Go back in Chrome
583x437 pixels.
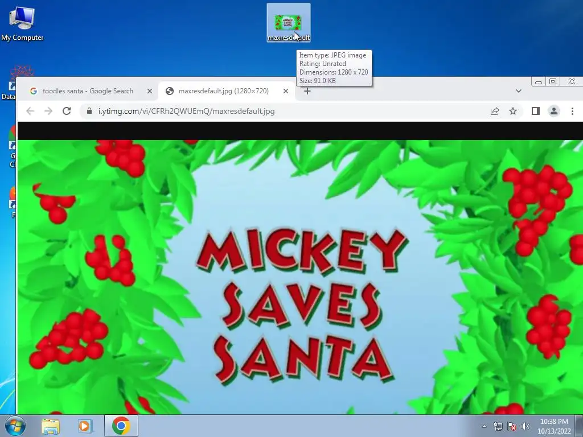tap(30, 111)
